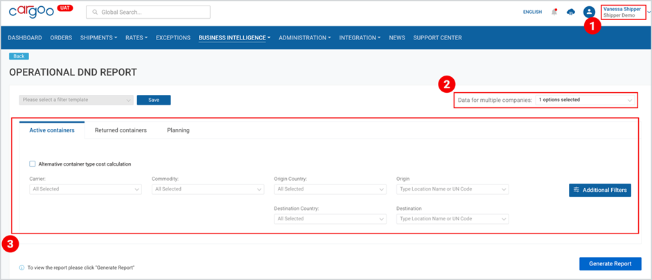
Task: Open Additional Filters
Action: (600, 190)
